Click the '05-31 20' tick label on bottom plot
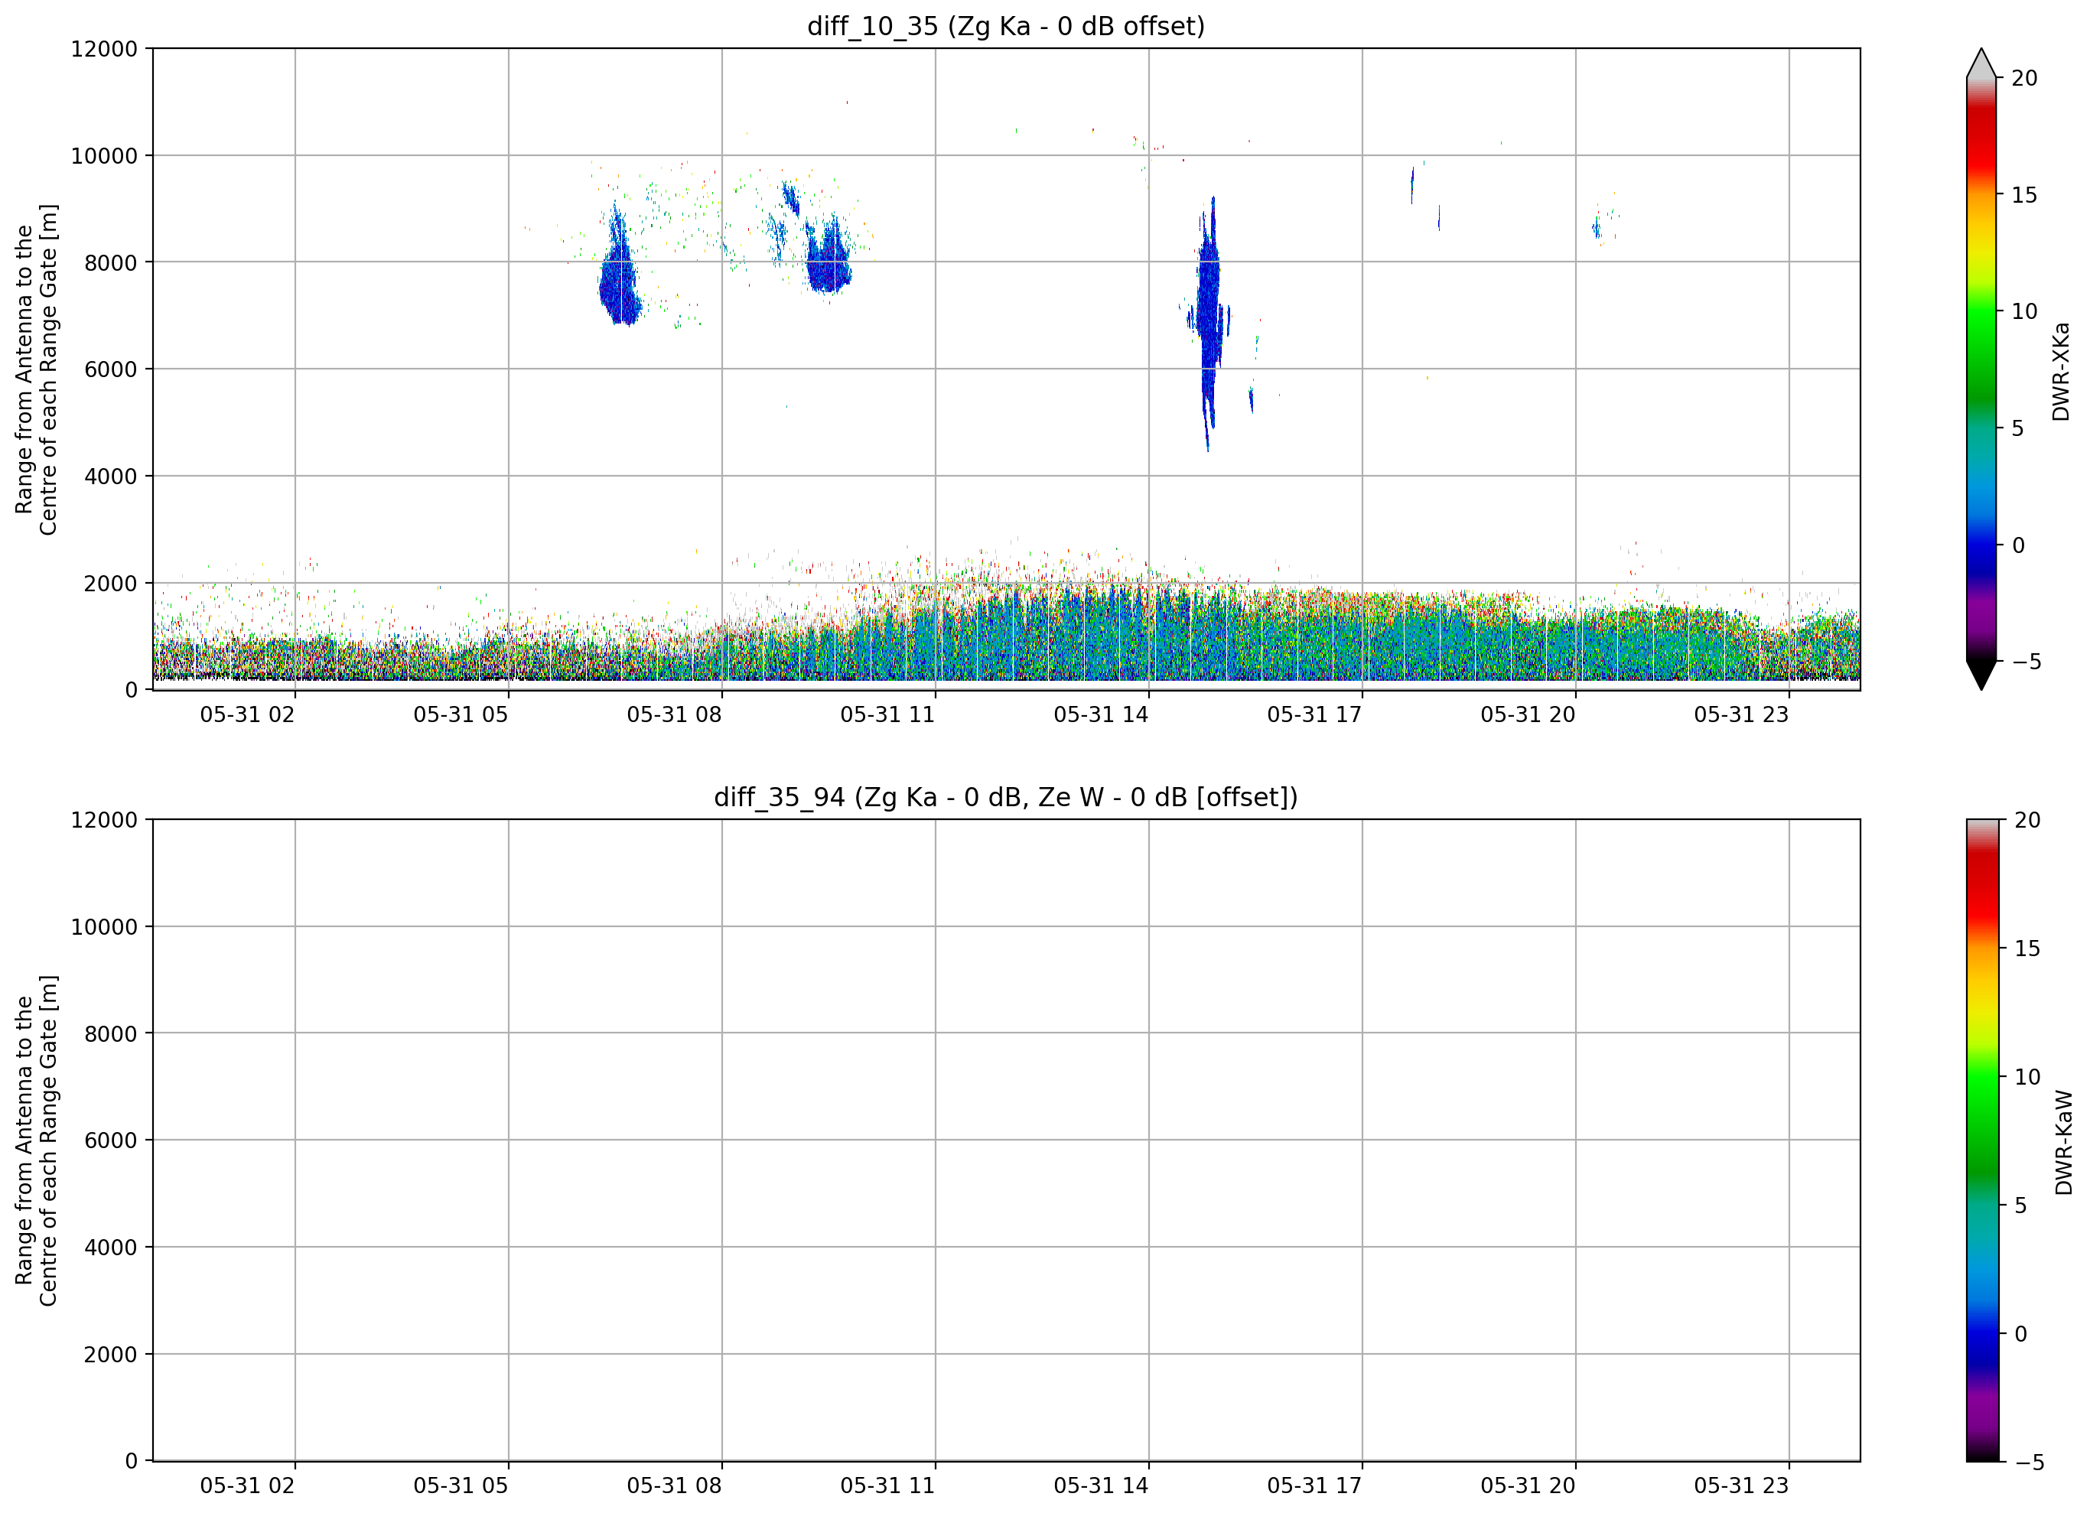This screenshot has width=2090, height=1513. [1527, 1485]
